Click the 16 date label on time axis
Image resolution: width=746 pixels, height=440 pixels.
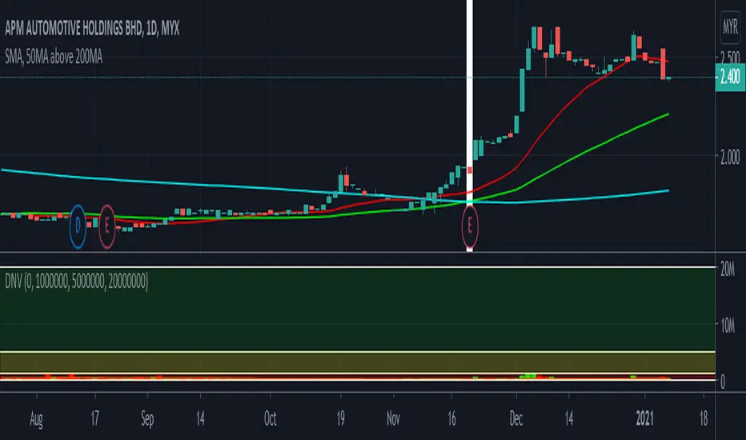451,418
